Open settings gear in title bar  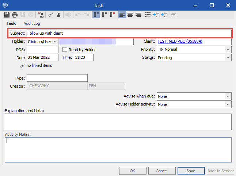(5, 5)
